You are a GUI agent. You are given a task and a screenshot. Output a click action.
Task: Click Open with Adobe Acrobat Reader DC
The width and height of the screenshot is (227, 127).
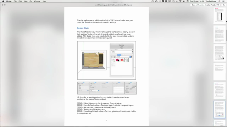[x=205, y=5]
